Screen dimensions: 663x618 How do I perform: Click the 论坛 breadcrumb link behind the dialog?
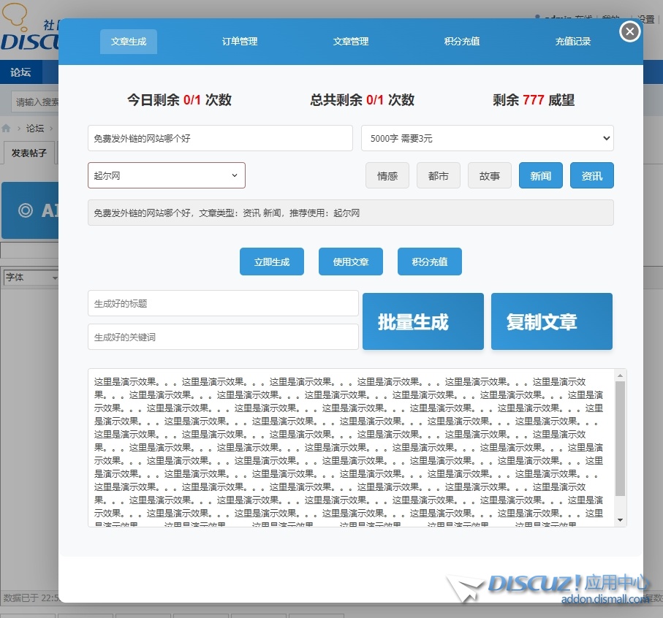(35, 128)
